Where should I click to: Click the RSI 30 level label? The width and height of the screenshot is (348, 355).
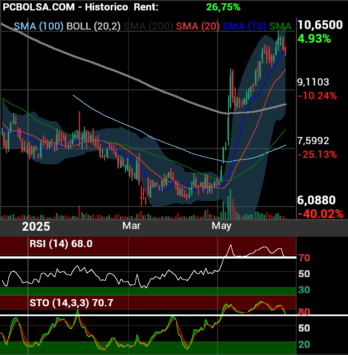tap(304, 290)
